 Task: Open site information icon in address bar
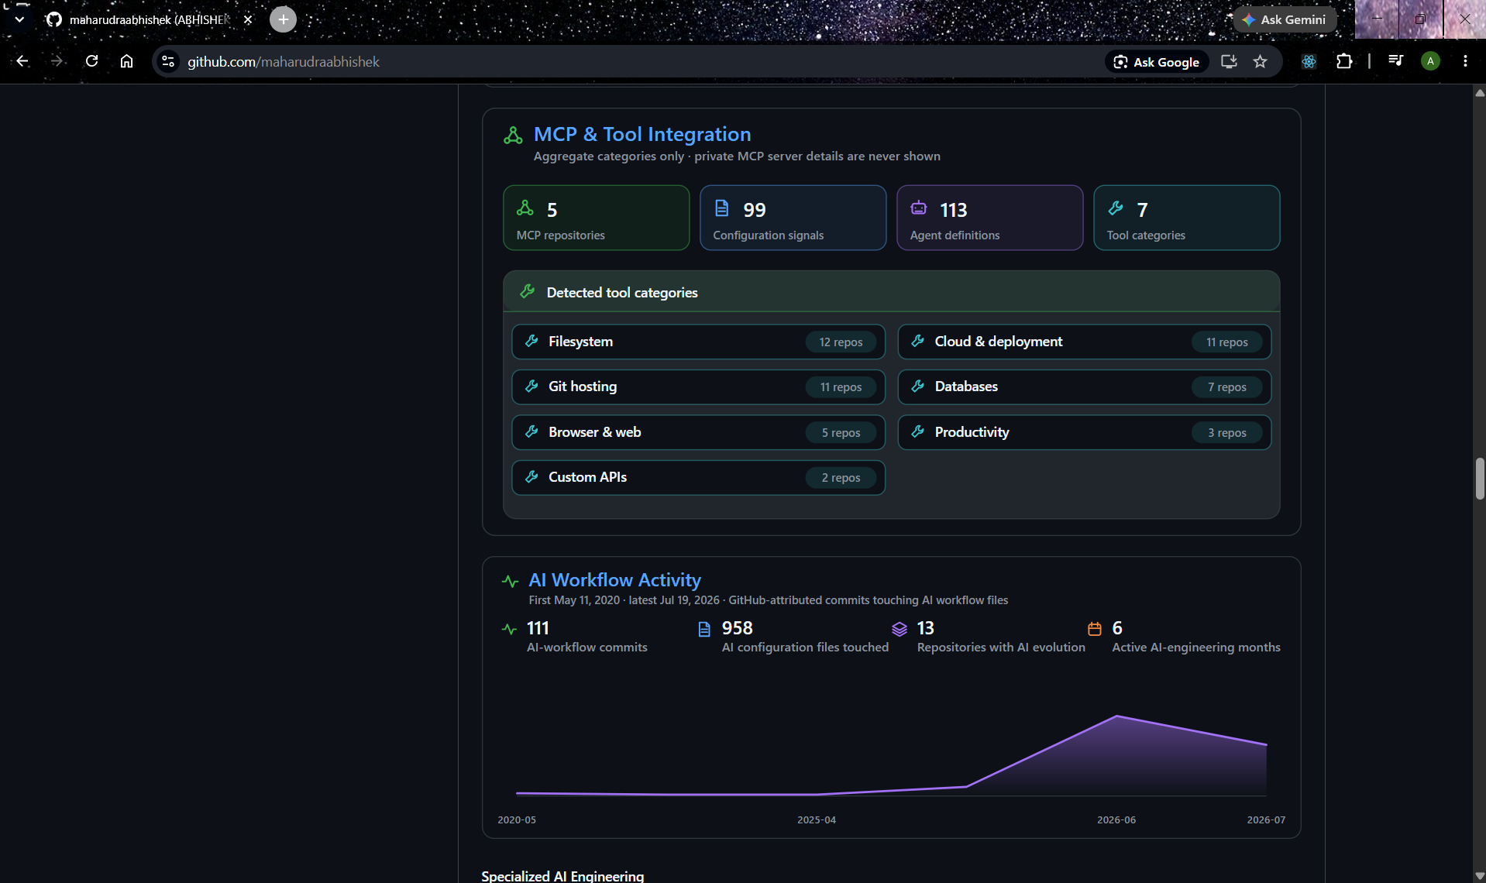tap(168, 61)
